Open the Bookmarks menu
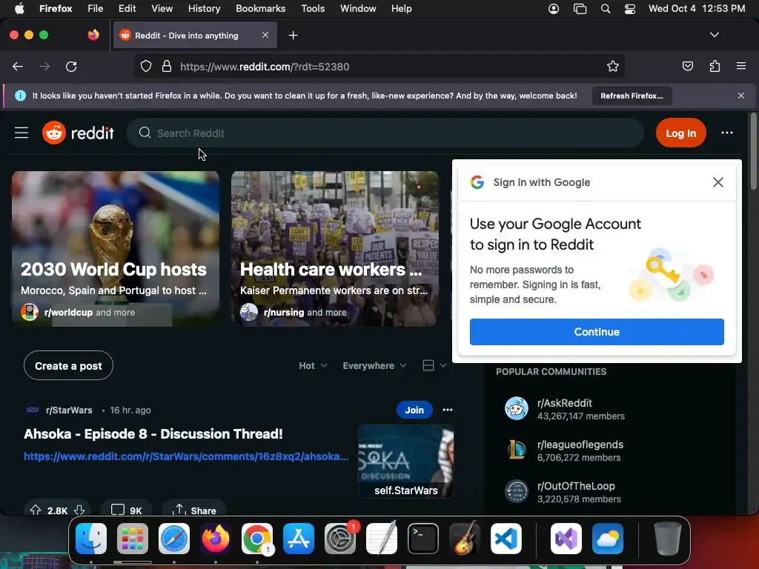Image resolution: width=759 pixels, height=569 pixels. (x=260, y=8)
